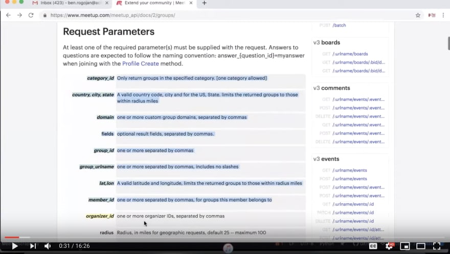Click the Radius in miles description
450x254 pixels.
pos(191,232)
